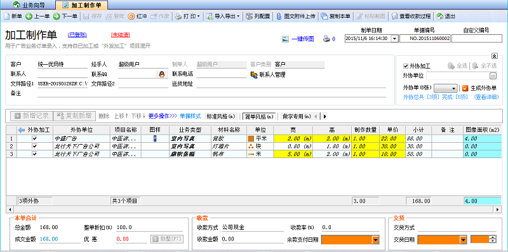Toggle 外协加工 checkbox in row 1
This screenshot has width=508, height=252.
tap(35, 138)
